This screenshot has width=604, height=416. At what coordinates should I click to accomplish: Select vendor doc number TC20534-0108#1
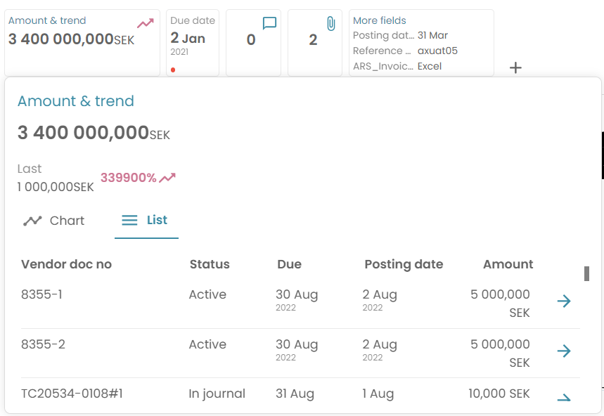[x=72, y=394]
